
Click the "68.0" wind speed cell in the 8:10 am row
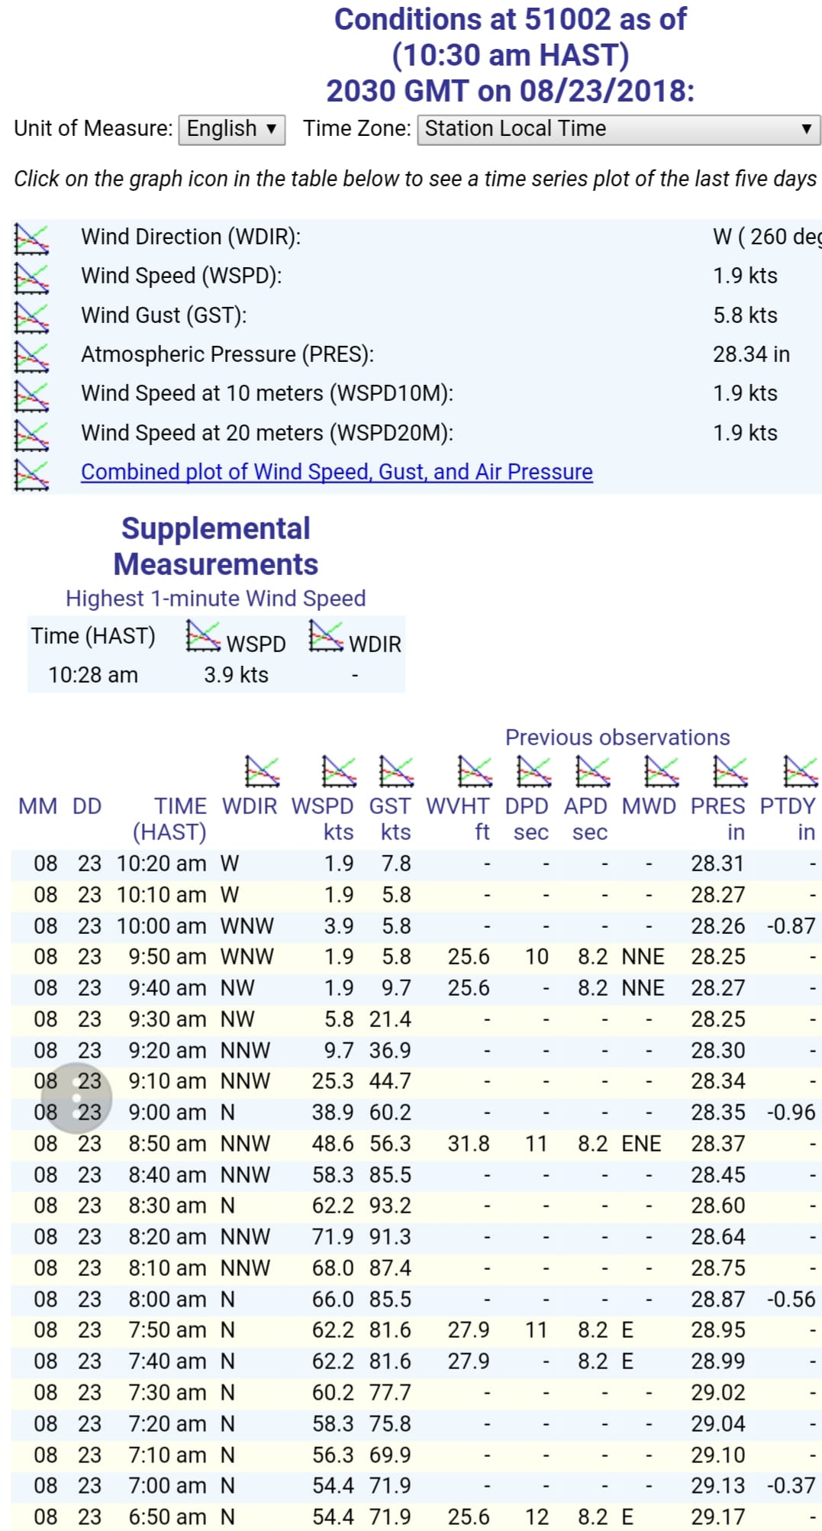click(x=333, y=1268)
